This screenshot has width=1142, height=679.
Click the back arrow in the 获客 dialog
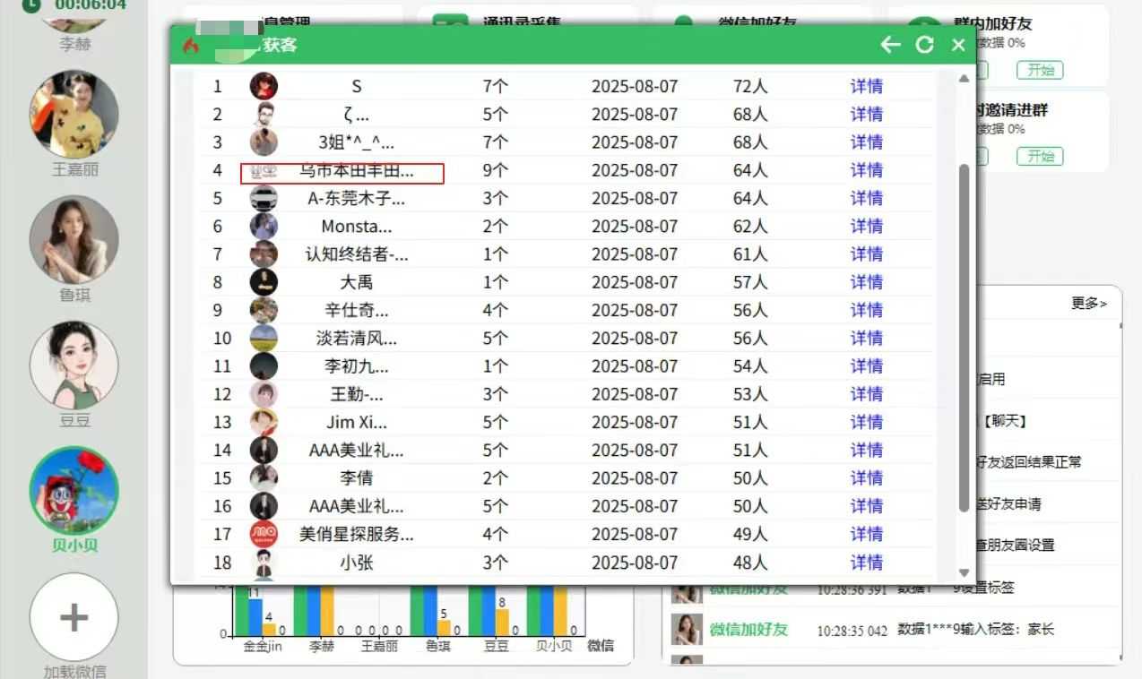point(889,45)
